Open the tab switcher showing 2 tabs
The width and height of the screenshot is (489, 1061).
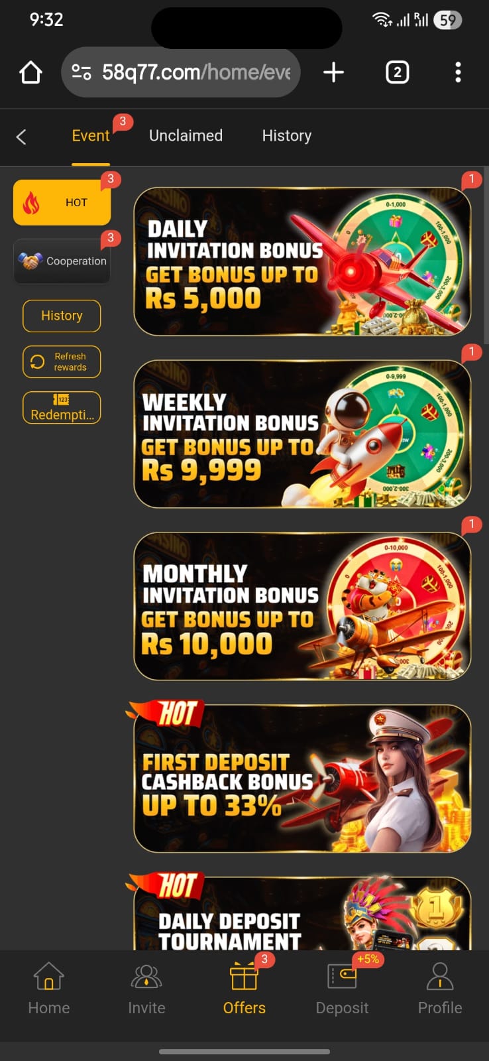397,72
